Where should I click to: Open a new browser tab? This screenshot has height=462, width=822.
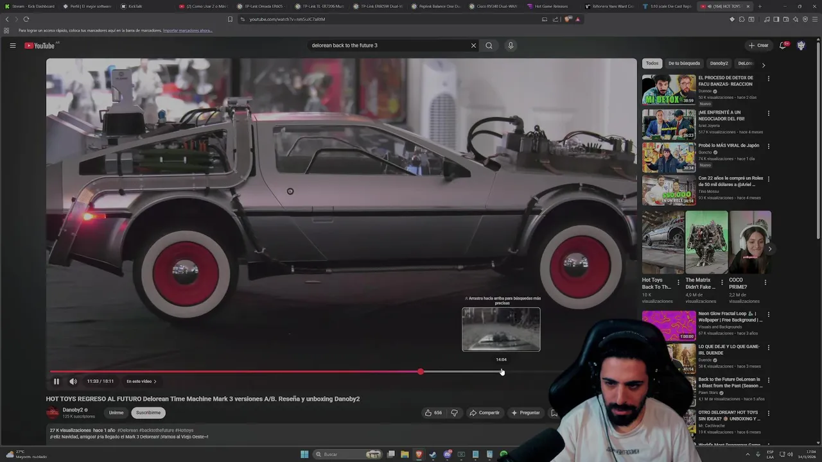point(760,6)
